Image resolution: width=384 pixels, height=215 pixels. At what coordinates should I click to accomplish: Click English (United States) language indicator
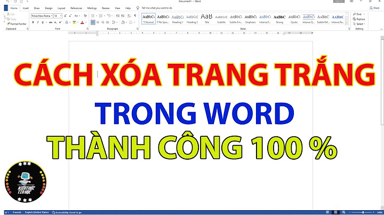pyautogui.click(x=37, y=212)
